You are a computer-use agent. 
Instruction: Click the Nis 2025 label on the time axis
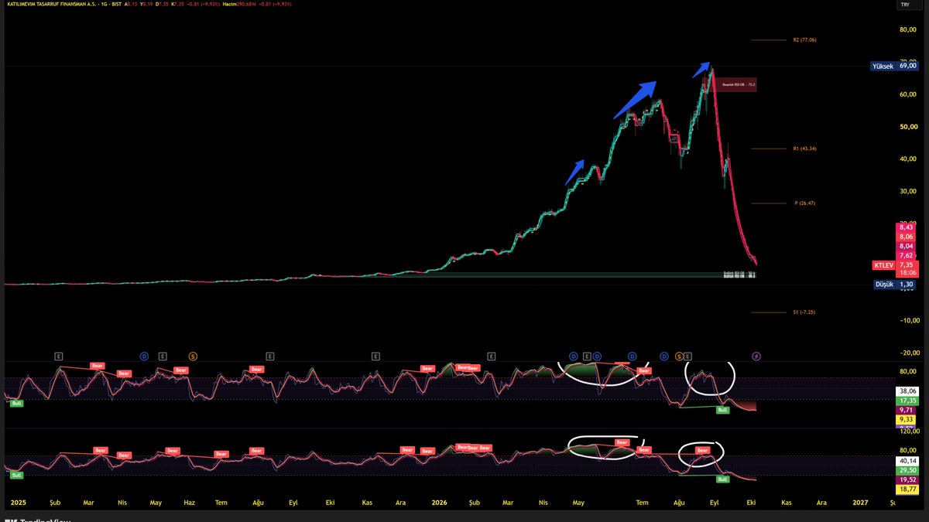(122, 502)
